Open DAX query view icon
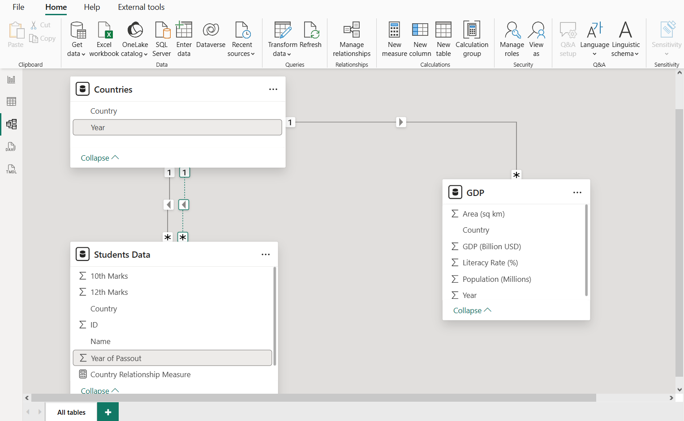Viewport: 684px width, 421px height. [x=11, y=147]
